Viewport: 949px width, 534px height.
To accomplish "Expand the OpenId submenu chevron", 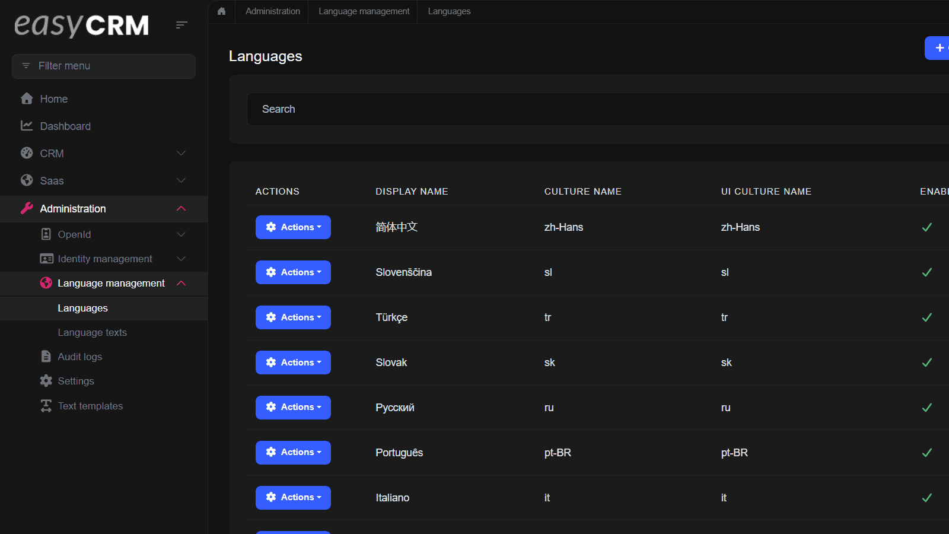I will (181, 234).
